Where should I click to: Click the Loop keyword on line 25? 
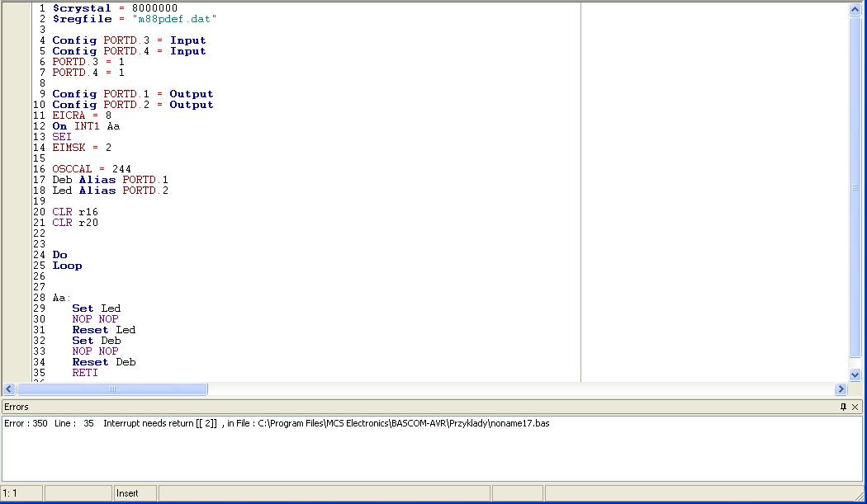click(x=67, y=266)
